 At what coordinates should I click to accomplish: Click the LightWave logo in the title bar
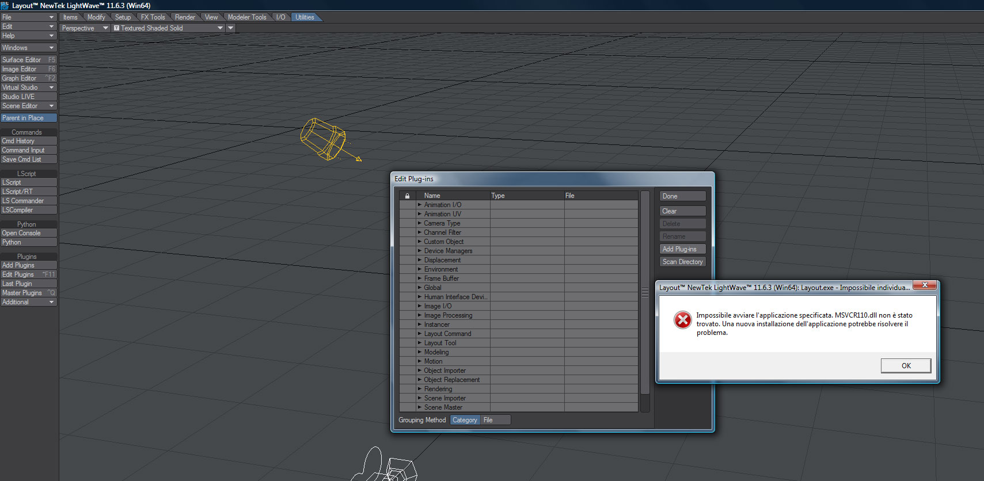tap(5, 5)
